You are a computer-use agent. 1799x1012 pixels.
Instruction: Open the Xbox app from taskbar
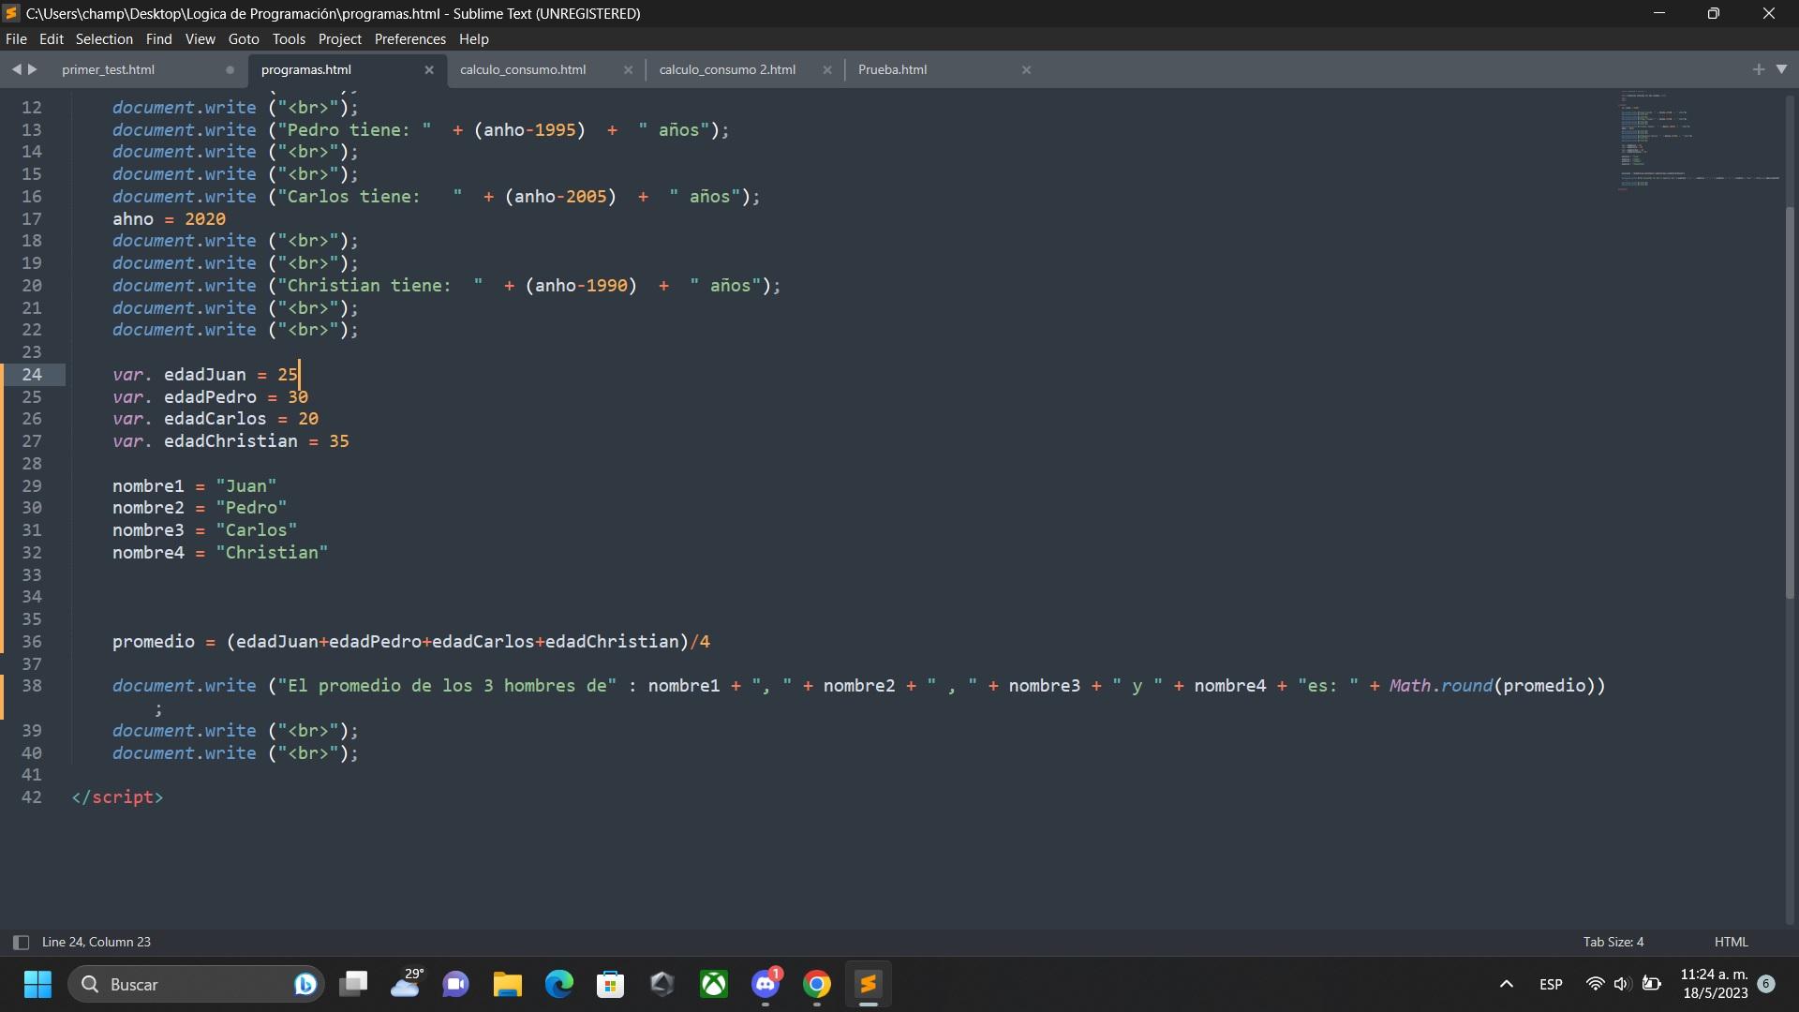point(714,984)
